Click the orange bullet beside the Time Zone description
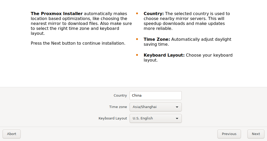267x141 pixels. (137, 39)
